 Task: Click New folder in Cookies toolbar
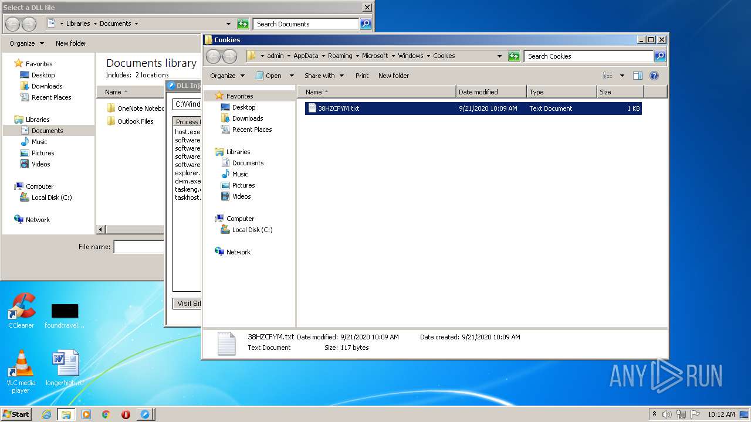394,76
